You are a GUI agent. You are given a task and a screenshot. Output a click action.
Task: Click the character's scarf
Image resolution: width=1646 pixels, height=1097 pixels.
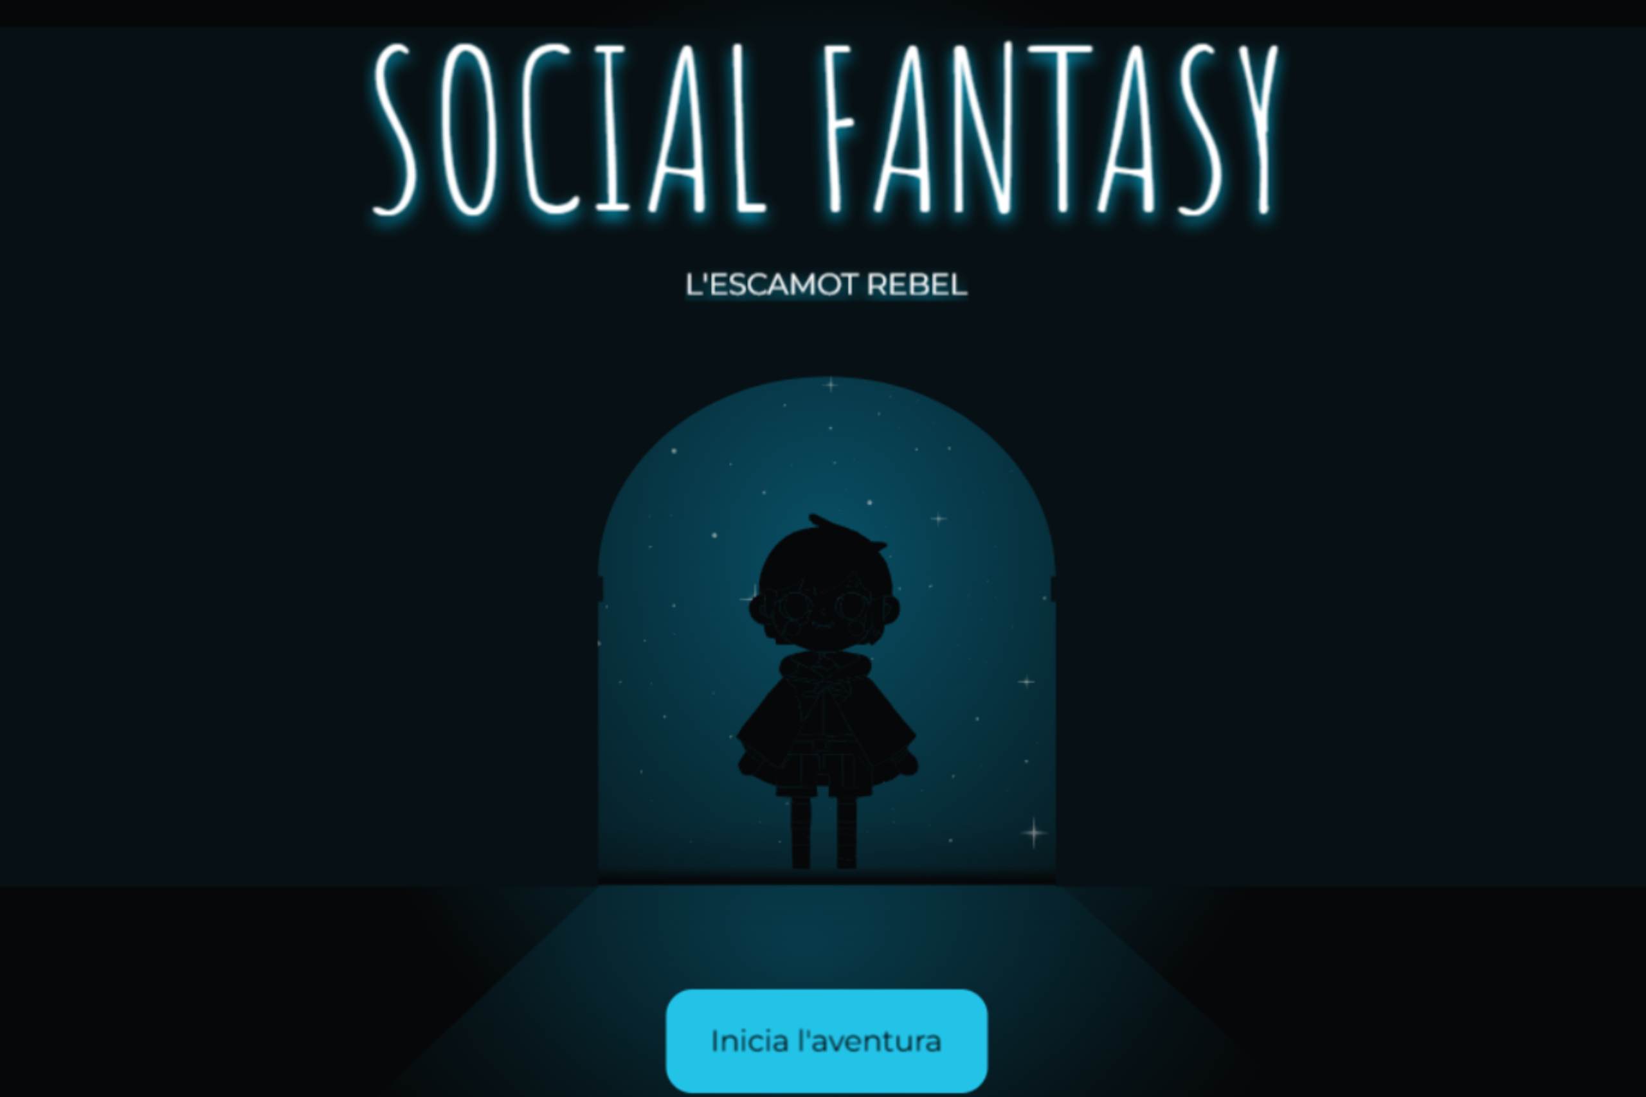tap(826, 665)
